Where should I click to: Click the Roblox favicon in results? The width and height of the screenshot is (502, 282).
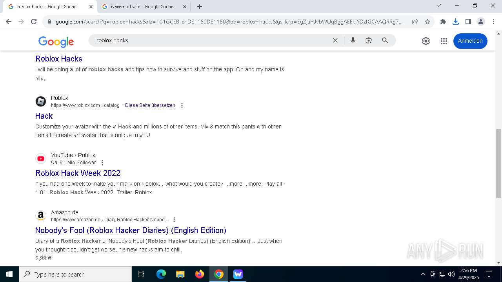41,101
